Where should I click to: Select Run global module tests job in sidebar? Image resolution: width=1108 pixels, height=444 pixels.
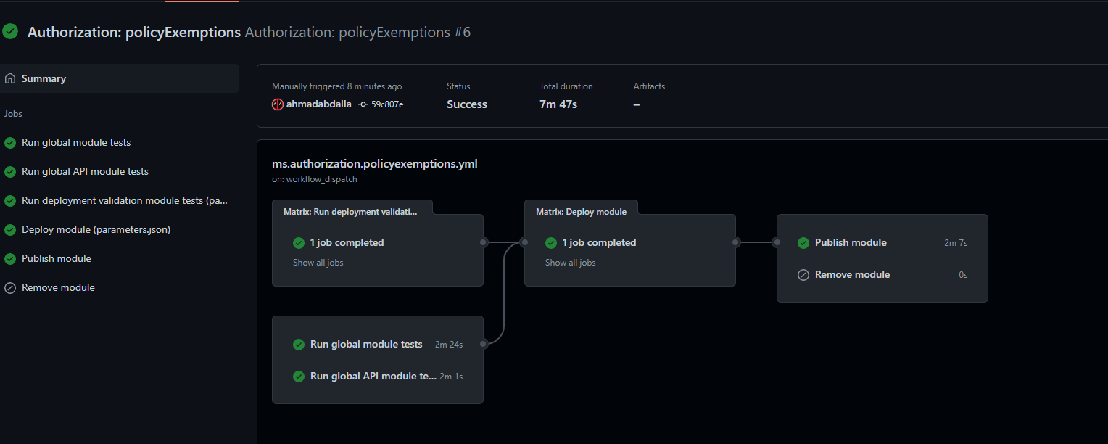coord(76,143)
